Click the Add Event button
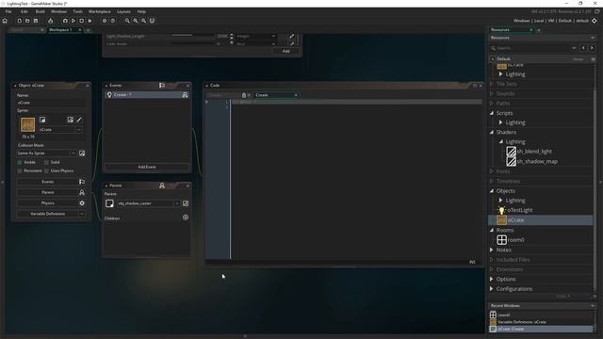The width and height of the screenshot is (603, 339). point(147,167)
